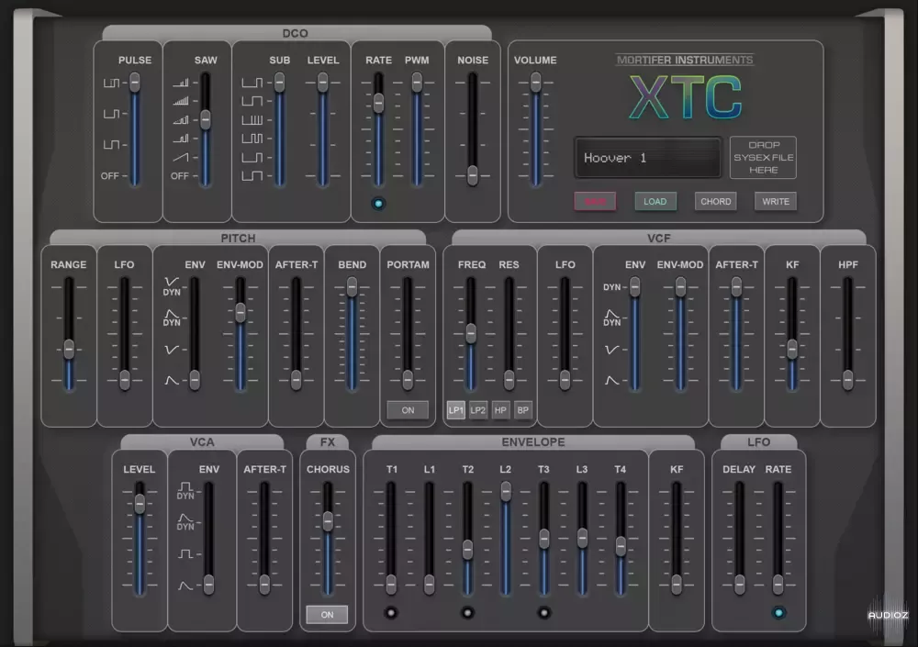Viewport: 918px width, 647px height.
Task: Click the LFO DELAY slider handle
Action: click(x=739, y=585)
